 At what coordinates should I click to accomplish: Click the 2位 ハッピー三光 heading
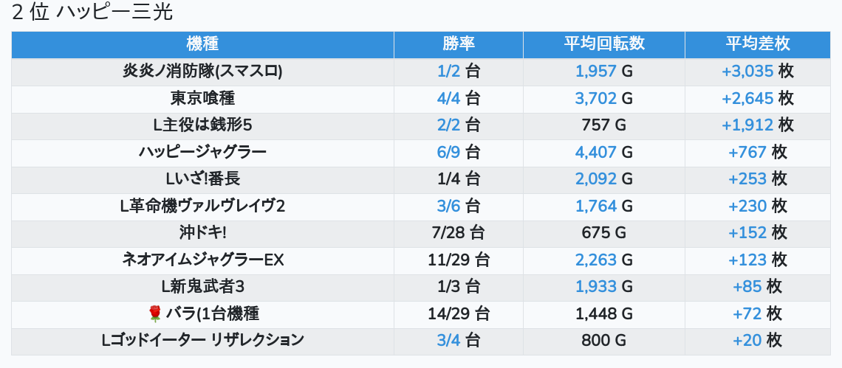92,13
